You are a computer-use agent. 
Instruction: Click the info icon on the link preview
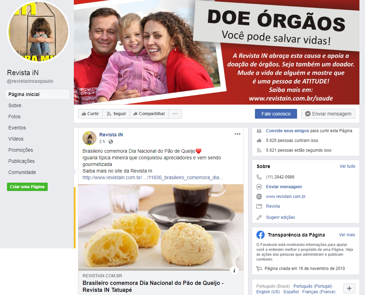coord(234,271)
